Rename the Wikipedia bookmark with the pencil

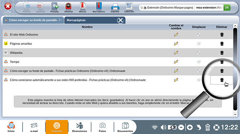176,53
